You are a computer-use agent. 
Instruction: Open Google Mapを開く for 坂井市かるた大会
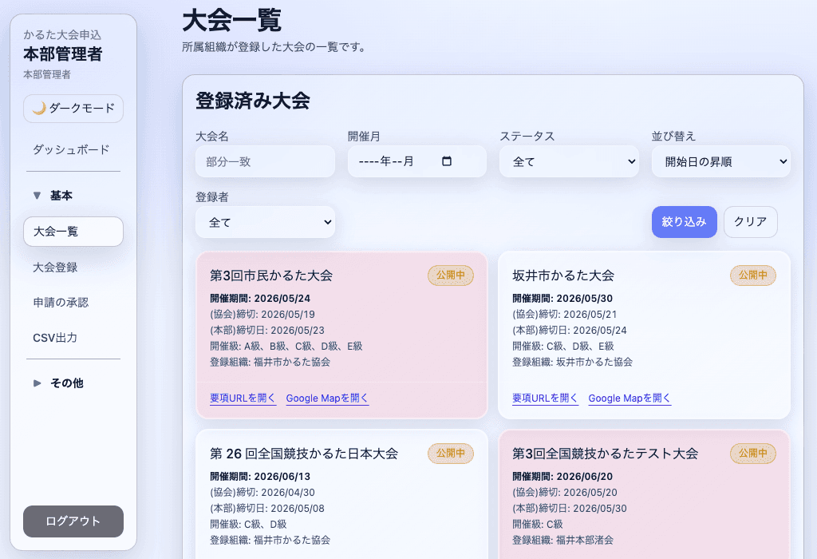coord(630,398)
